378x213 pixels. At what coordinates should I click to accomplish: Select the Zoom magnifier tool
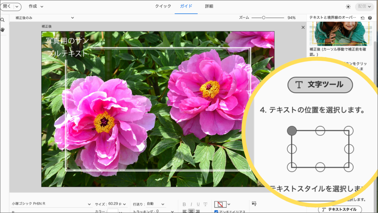[2, 20]
